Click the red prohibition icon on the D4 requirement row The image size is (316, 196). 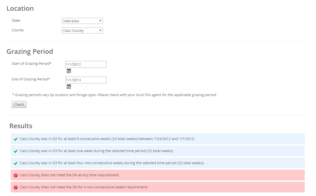tap(16, 175)
